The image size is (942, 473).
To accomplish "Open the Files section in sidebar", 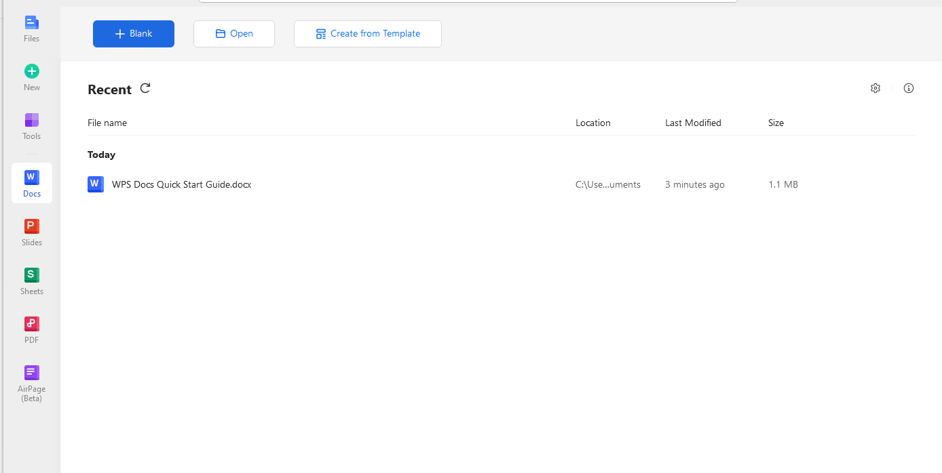I will coord(32,28).
